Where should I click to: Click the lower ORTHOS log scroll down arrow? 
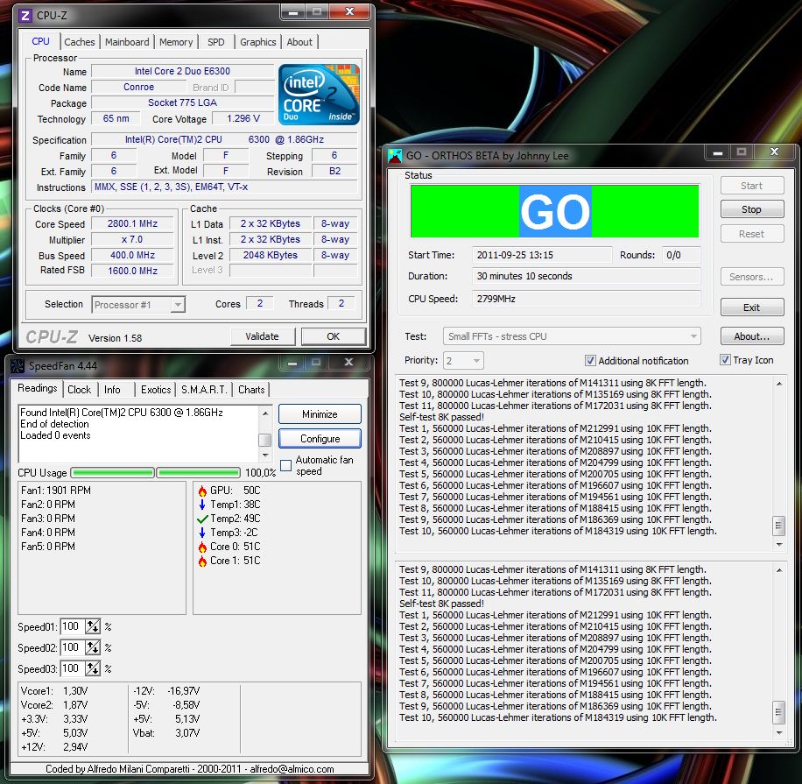[779, 733]
